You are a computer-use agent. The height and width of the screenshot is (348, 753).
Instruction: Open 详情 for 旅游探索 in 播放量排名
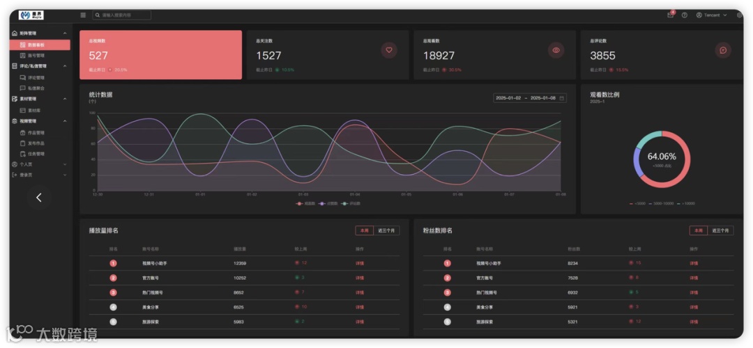(359, 322)
